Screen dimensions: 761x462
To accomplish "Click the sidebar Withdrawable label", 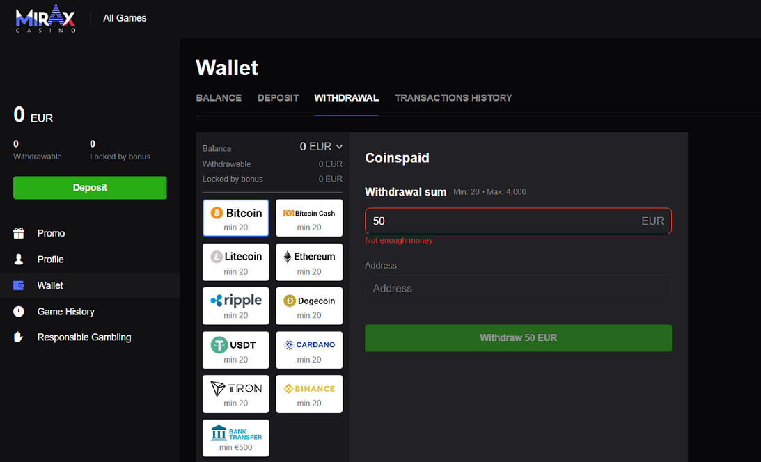I will [x=38, y=157].
